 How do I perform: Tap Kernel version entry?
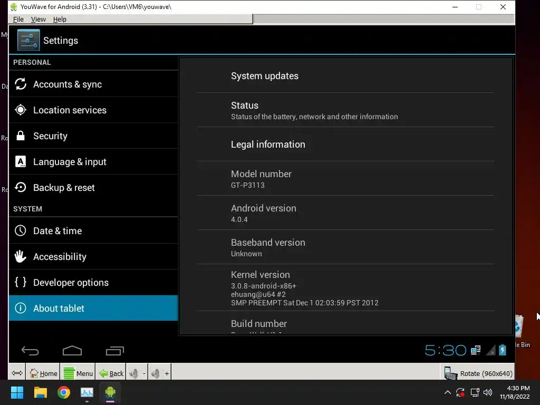pyautogui.click(x=345, y=288)
